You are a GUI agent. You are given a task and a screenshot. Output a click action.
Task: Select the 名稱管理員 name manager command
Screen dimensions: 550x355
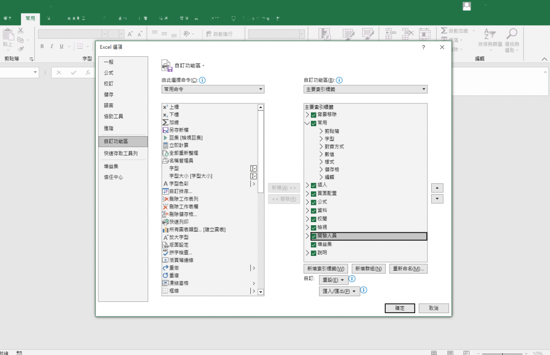point(178,161)
